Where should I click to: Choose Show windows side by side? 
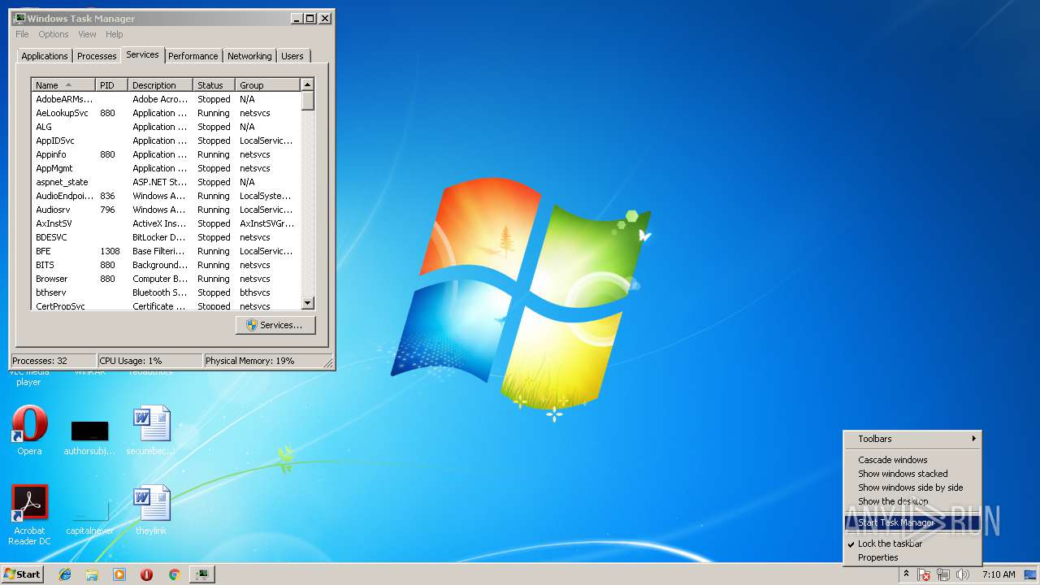click(x=912, y=487)
